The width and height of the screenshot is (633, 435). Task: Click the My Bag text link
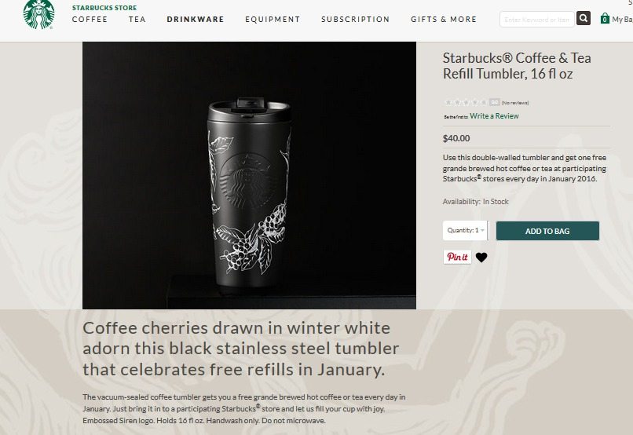pyautogui.click(x=622, y=20)
